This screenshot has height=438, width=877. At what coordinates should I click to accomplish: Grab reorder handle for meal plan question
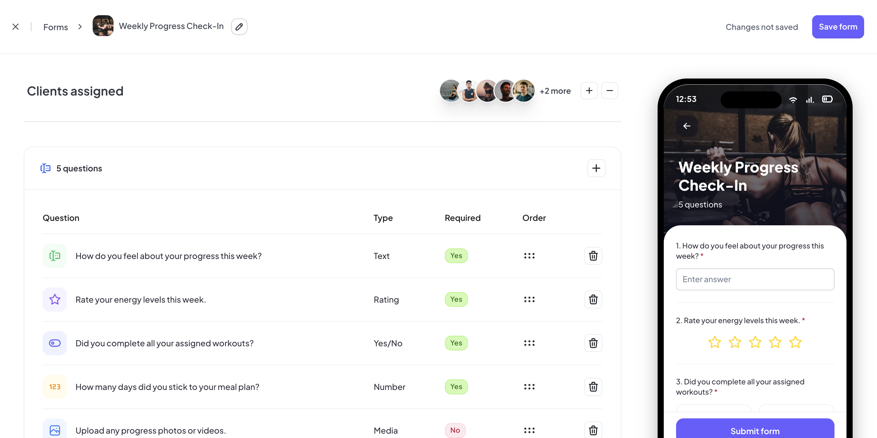pyautogui.click(x=529, y=387)
